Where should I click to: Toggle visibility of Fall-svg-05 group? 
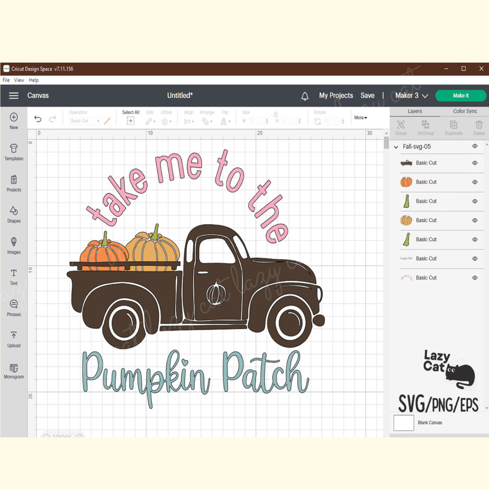474,147
